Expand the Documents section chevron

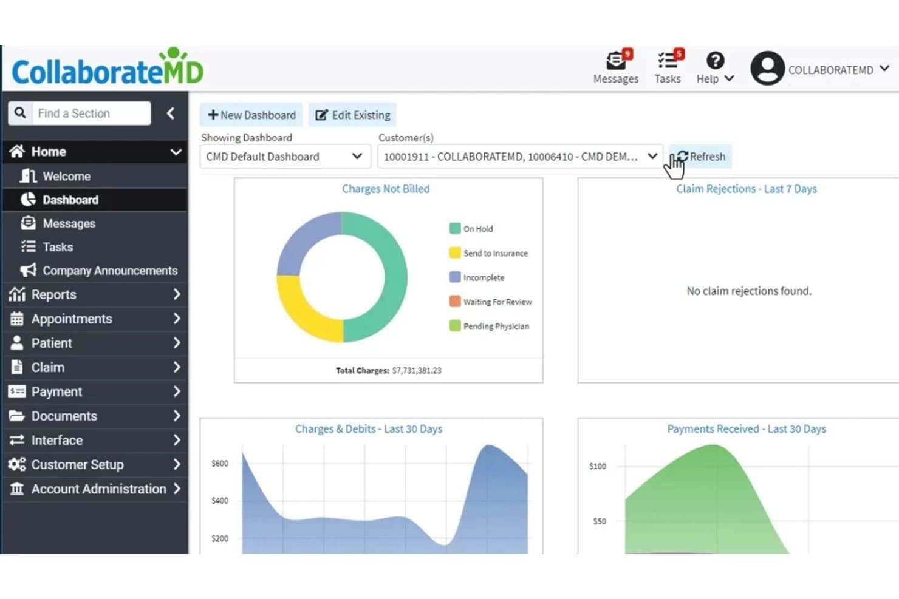click(177, 416)
